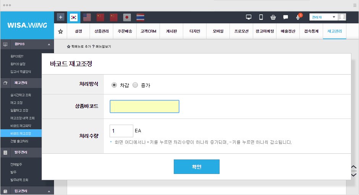Select the Japanese flag language icon

[127, 18]
